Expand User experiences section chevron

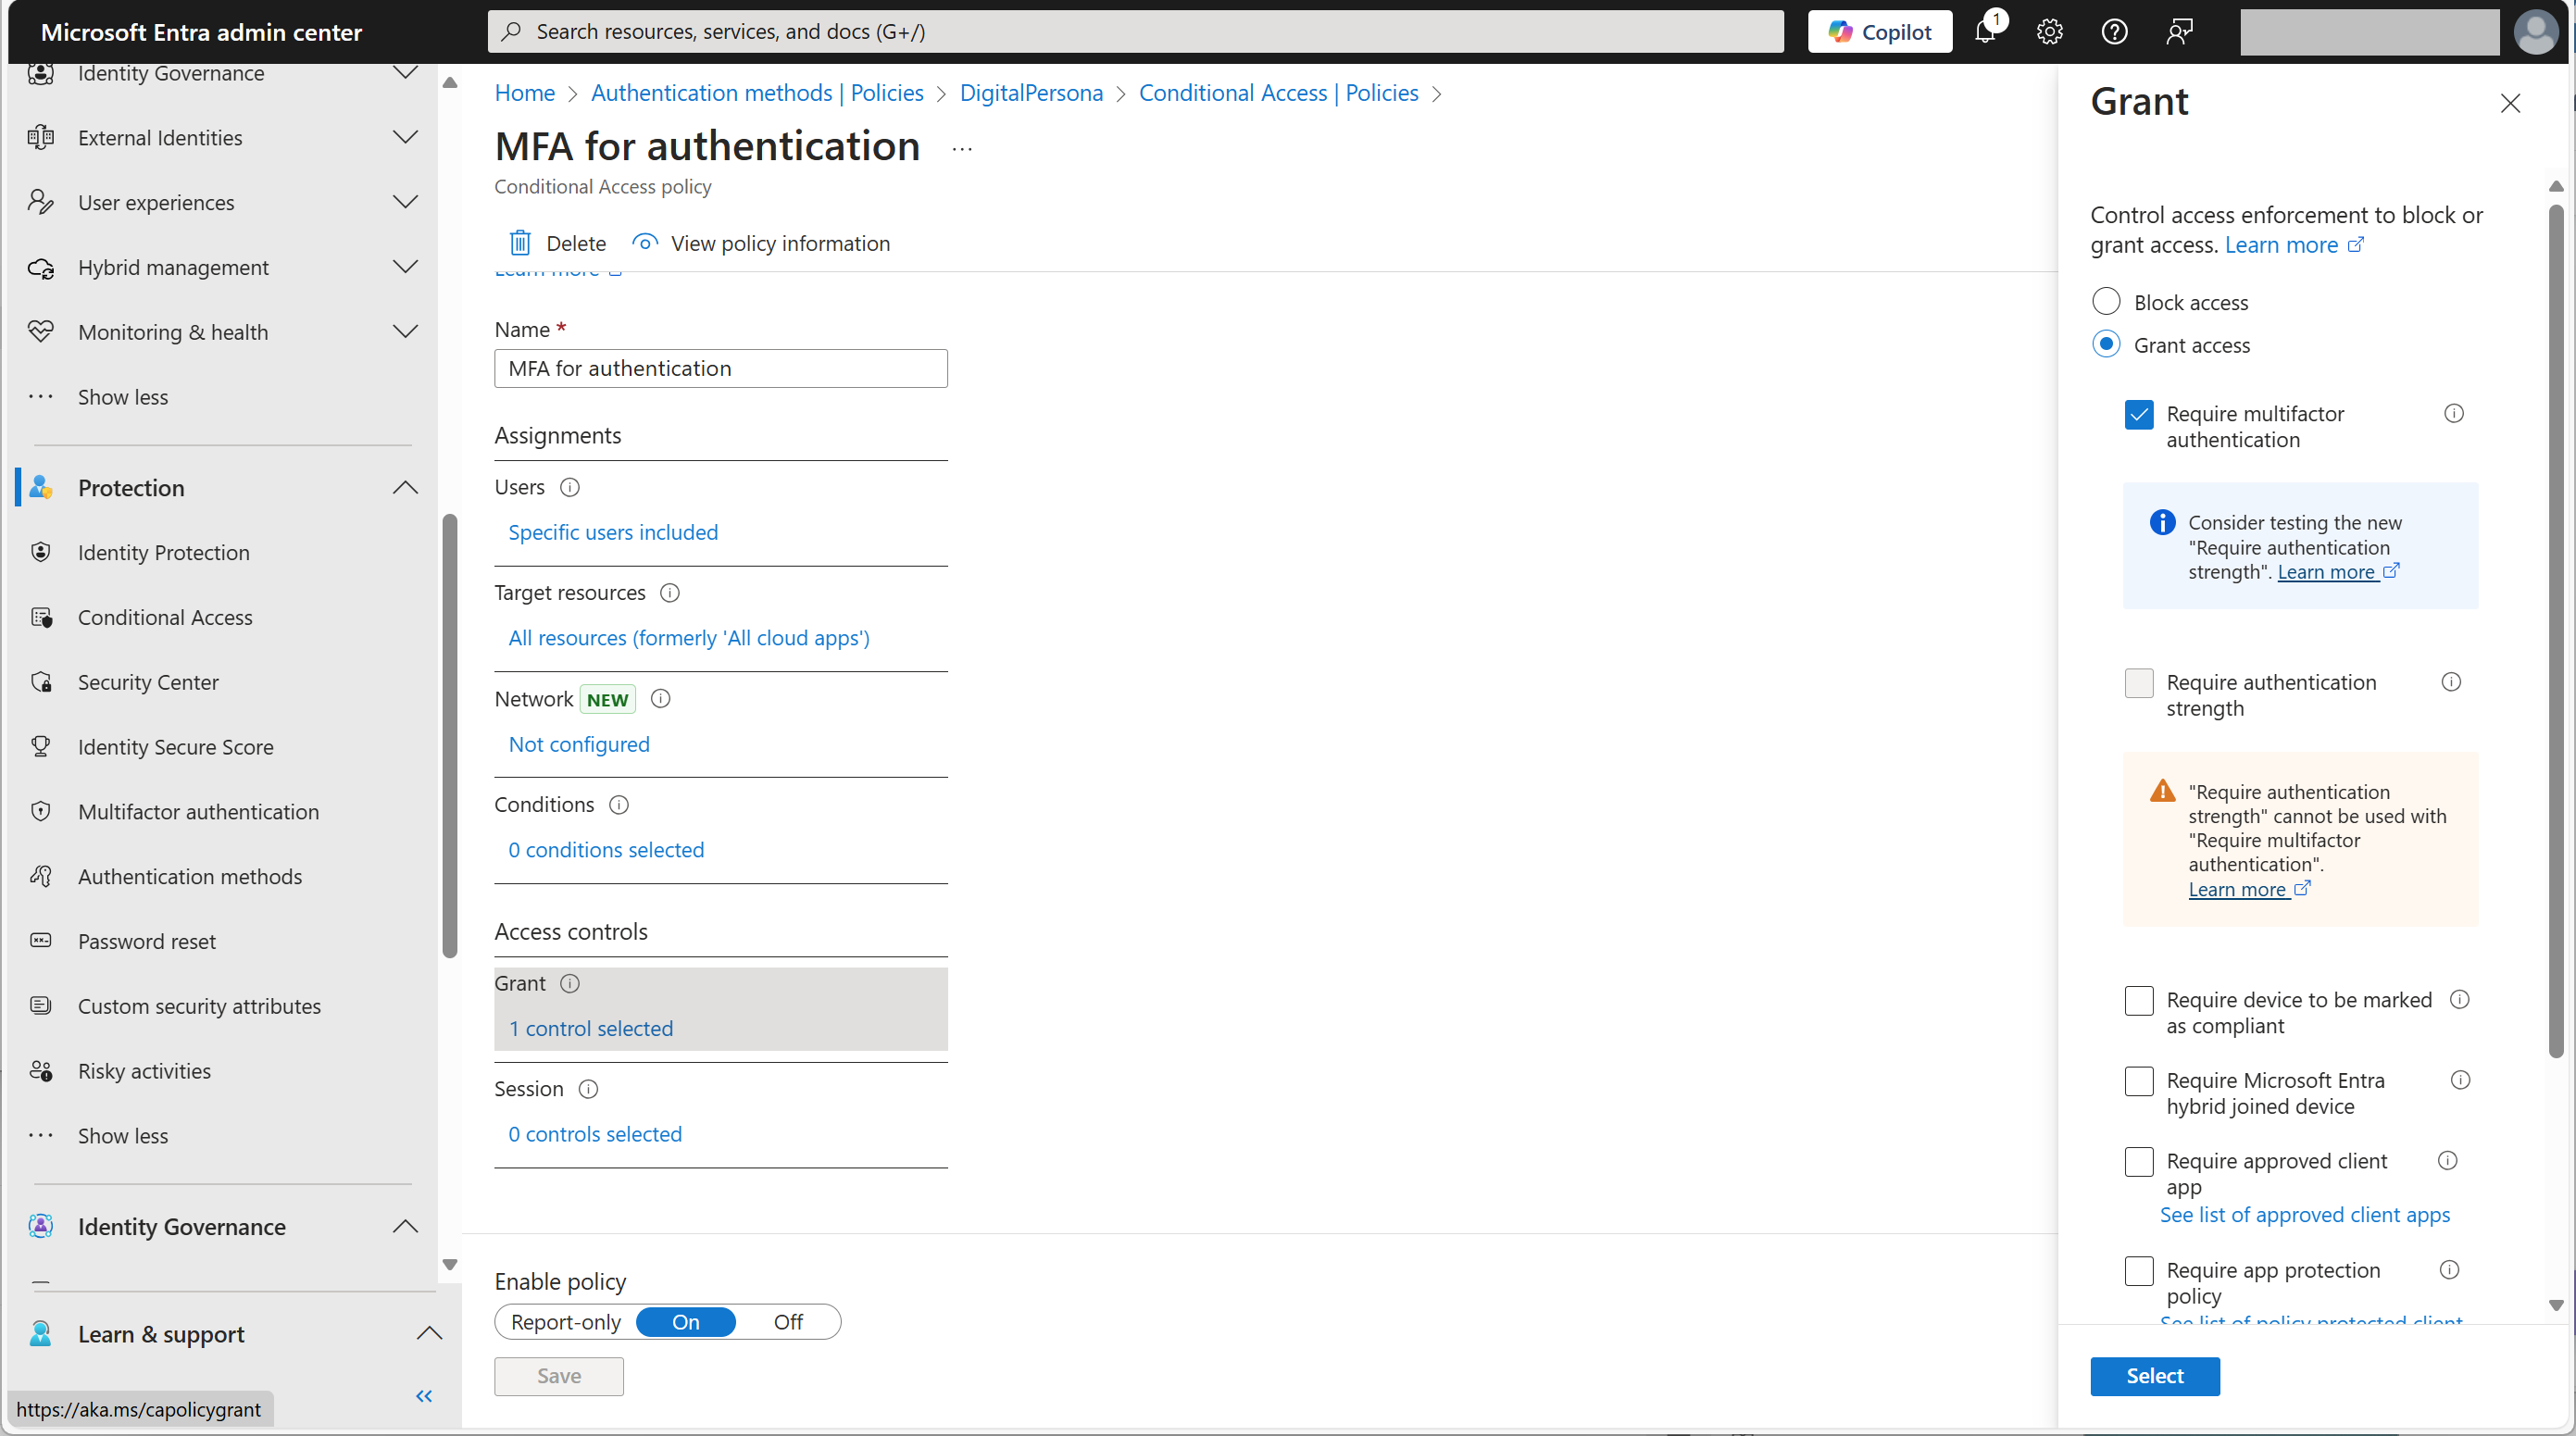[x=405, y=202]
